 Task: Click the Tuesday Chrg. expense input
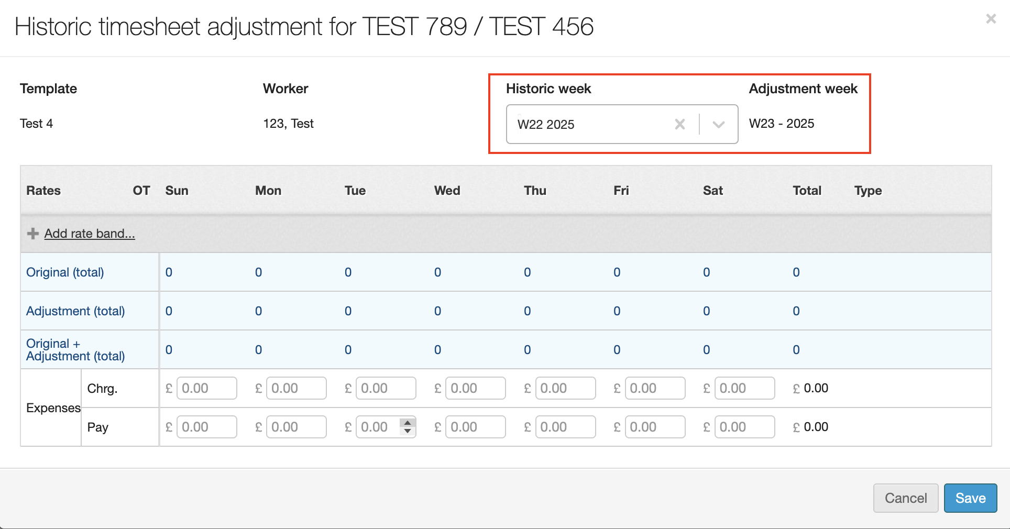[x=386, y=388]
